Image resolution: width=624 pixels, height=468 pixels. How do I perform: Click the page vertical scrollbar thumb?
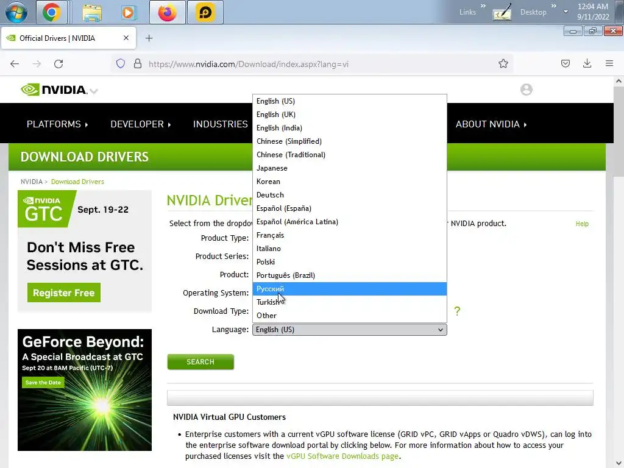tap(619, 132)
